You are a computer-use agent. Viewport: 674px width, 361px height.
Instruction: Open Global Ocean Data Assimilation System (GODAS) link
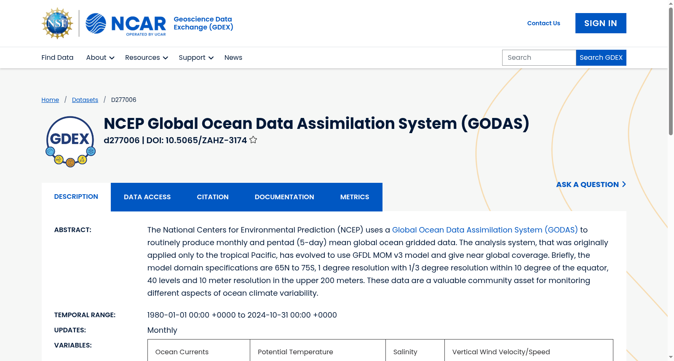[485, 230]
